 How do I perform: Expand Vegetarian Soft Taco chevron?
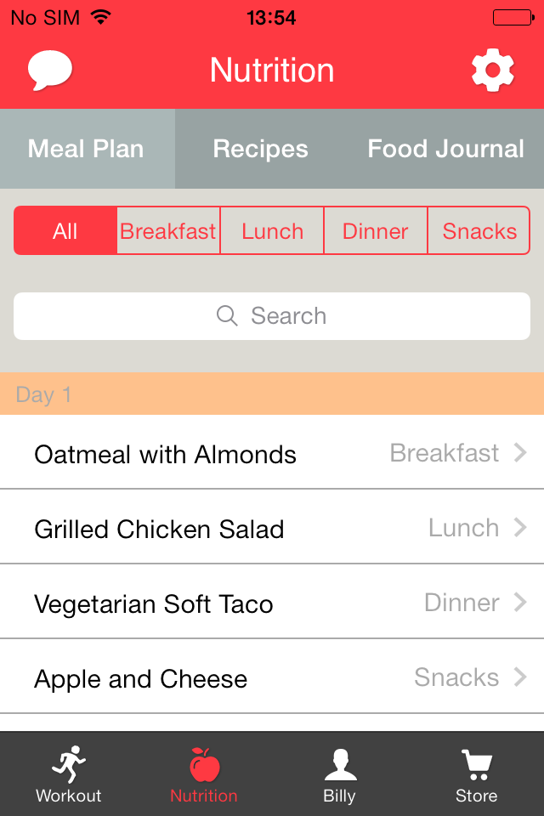520,603
